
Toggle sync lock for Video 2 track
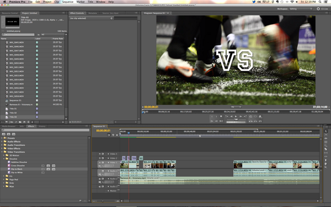103,158
